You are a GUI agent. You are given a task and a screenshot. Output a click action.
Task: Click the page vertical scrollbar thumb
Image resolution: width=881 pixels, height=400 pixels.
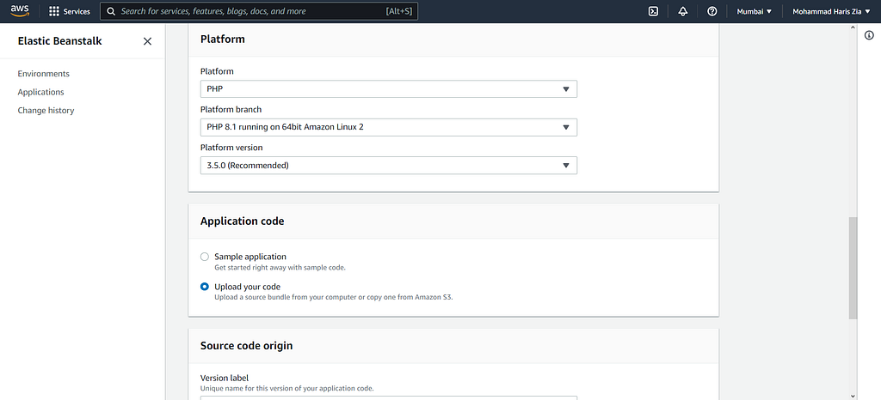[x=853, y=269]
